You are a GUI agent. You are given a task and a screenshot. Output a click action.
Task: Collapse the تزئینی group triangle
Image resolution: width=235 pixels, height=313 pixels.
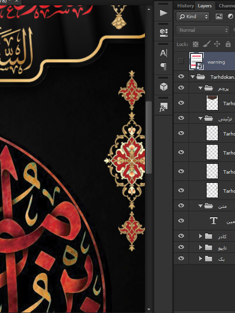[x=200, y=118]
